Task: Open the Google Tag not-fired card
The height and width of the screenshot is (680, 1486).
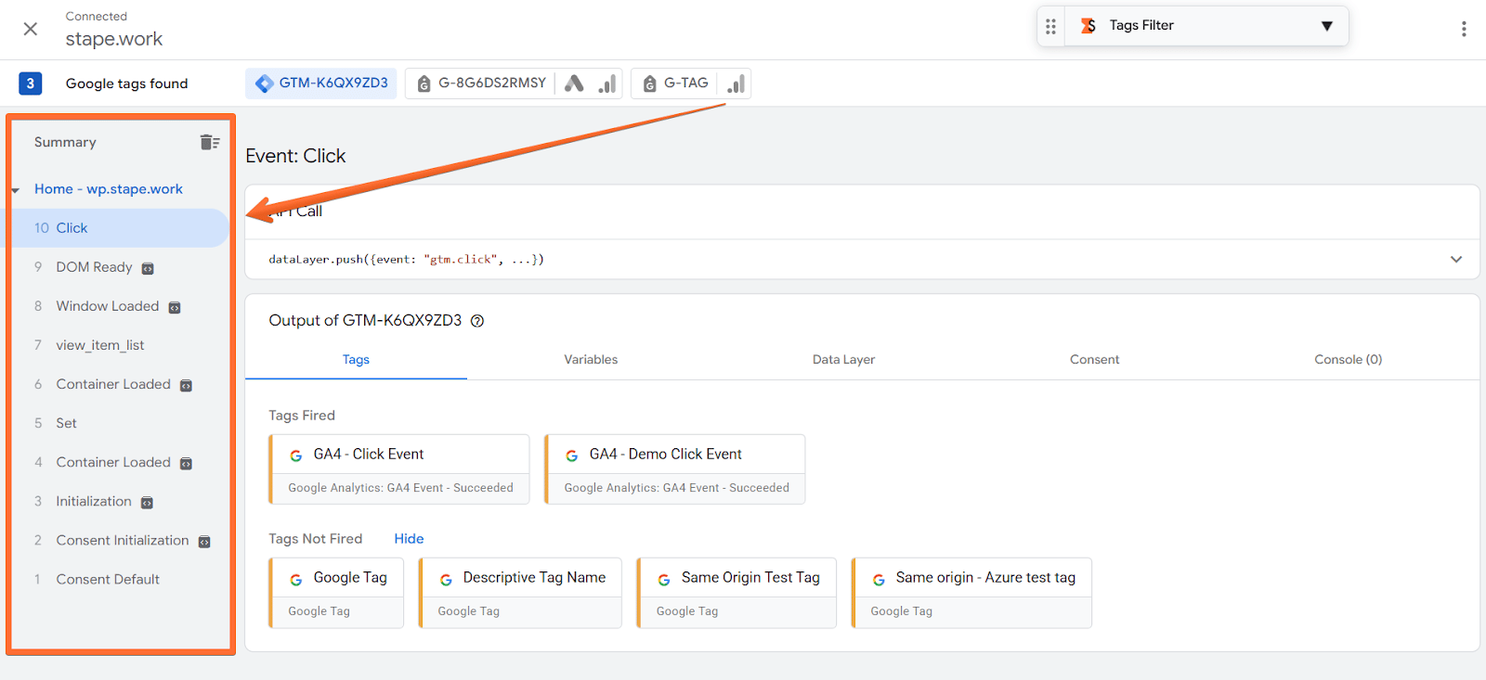Action: pos(336,593)
